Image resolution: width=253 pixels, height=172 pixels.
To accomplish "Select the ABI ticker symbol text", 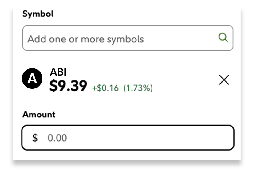I will (x=58, y=72).
